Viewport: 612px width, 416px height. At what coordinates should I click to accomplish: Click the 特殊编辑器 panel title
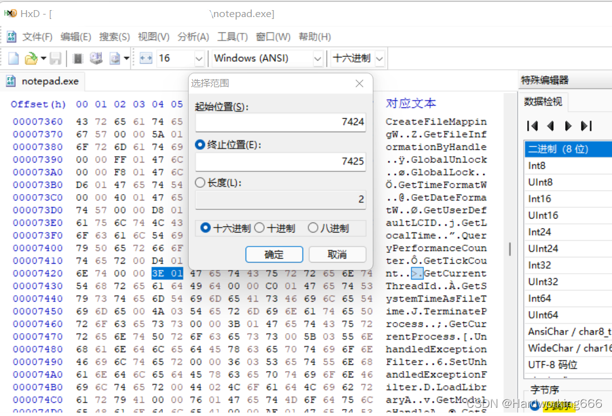545,81
